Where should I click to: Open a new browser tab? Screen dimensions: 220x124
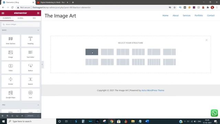[x=73, y=2]
